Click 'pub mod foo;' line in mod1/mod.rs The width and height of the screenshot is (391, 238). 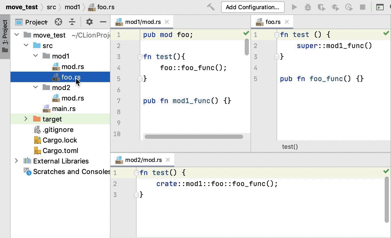click(168, 35)
